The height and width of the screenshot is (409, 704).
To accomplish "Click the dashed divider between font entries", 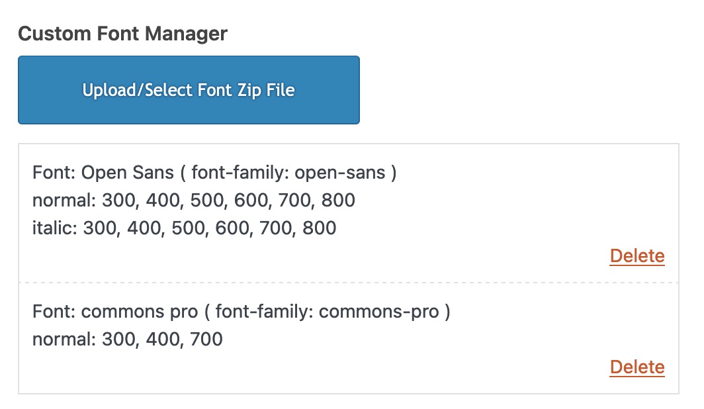I will (349, 283).
